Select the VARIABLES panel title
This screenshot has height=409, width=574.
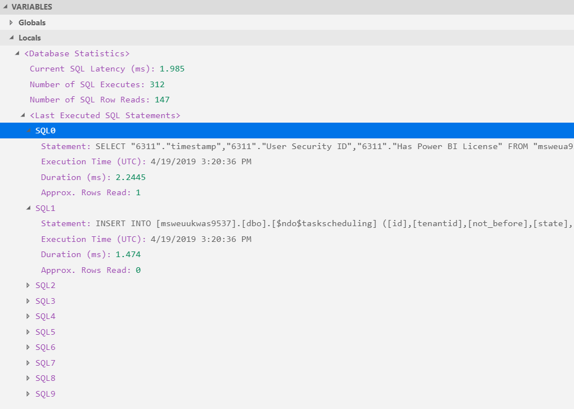point(32,7)
